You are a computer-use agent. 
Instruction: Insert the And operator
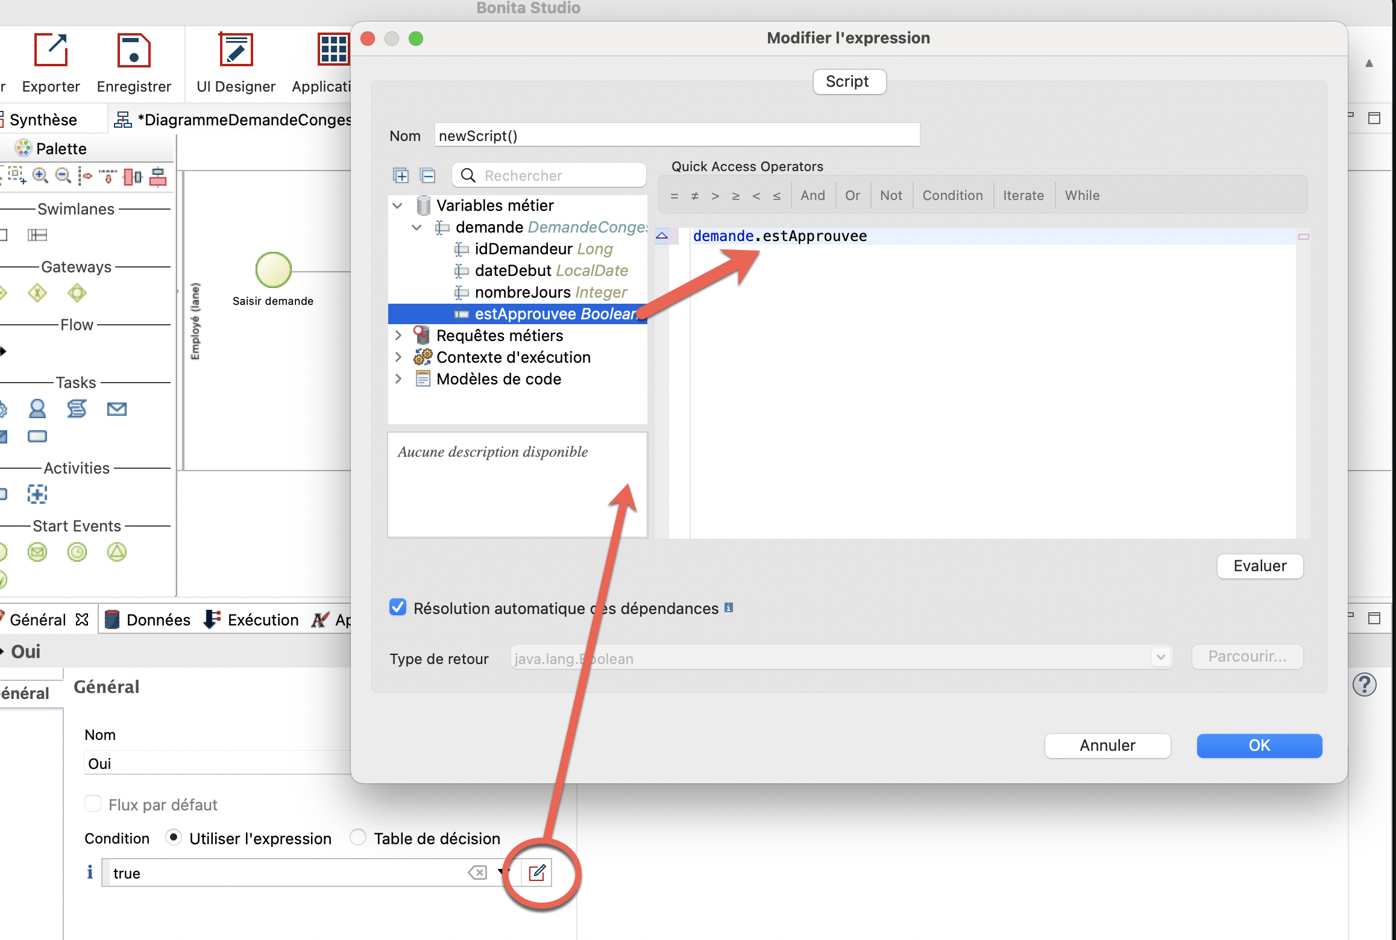pos(813,195)
